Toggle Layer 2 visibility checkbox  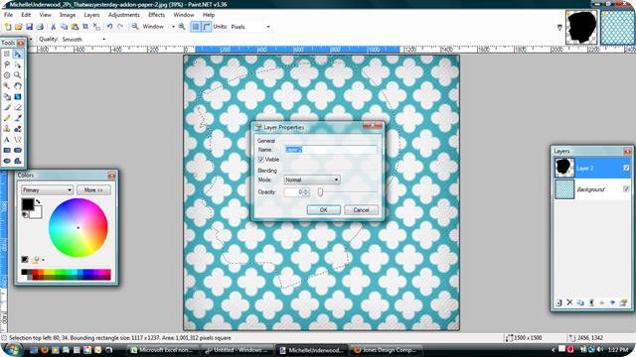click(626, 168)
